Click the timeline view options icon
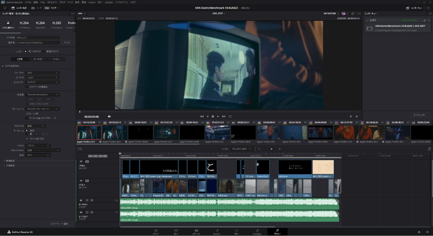The height and width of the screenshot is (236, 433). [x=80, y=149]
